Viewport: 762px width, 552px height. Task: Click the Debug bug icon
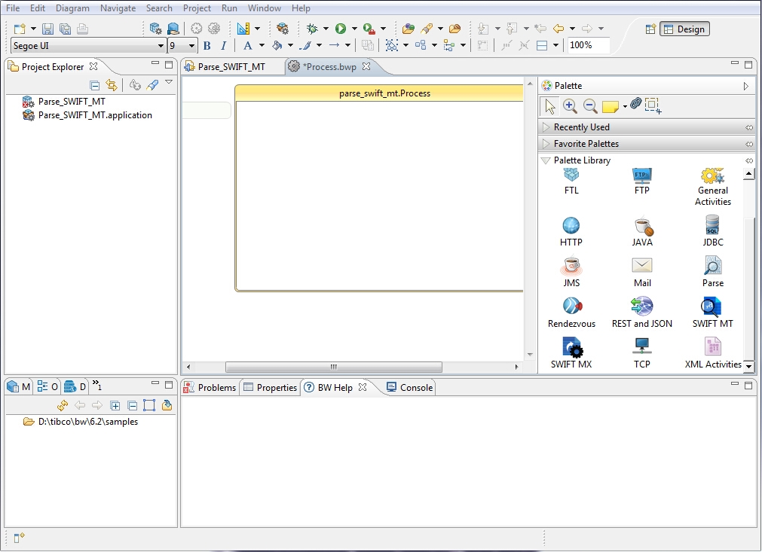pos(312,29)
